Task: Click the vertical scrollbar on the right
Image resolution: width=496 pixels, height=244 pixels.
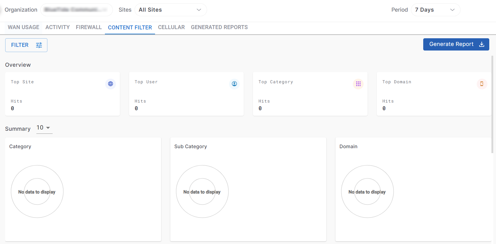Action: (x=492, y=104)
